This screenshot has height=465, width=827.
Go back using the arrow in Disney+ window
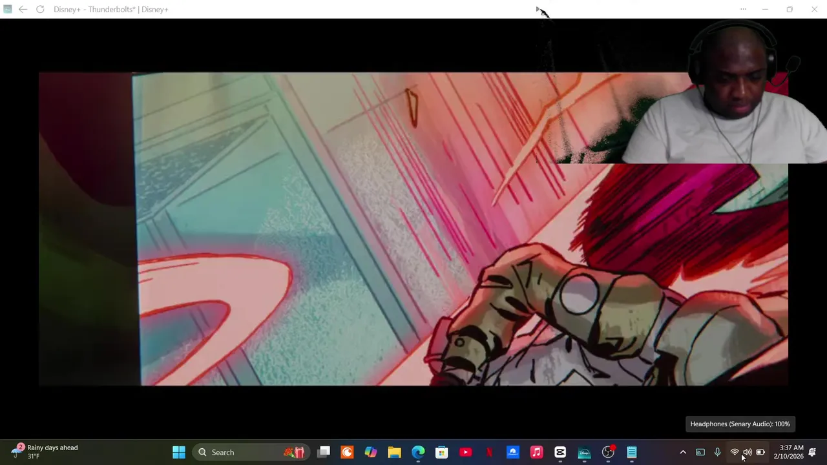coord(23,9)
